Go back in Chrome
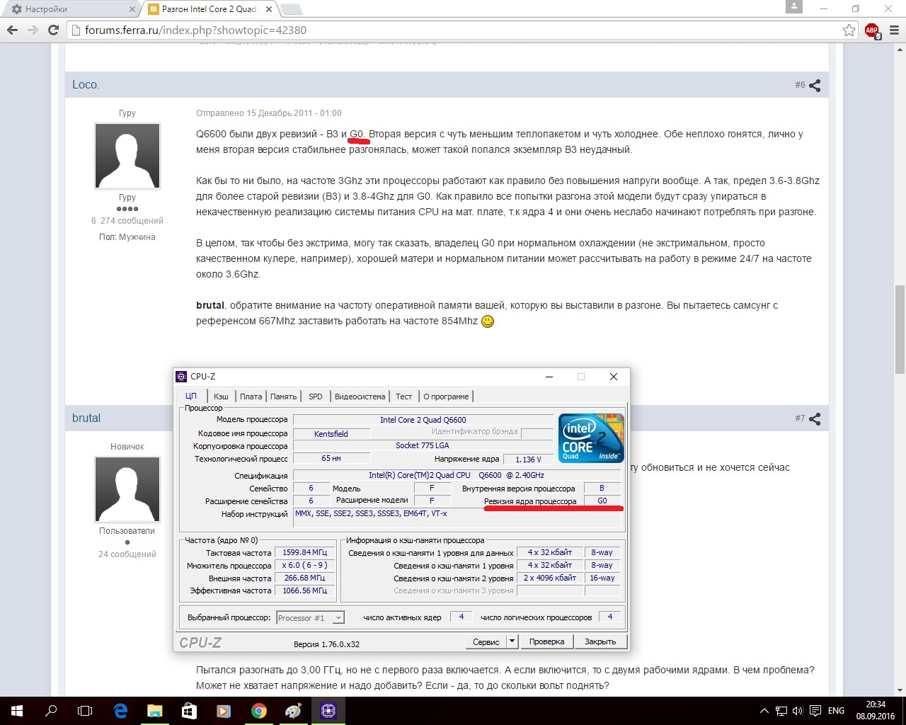The width and height of the screenshot is (906, 725). point(12,30)
